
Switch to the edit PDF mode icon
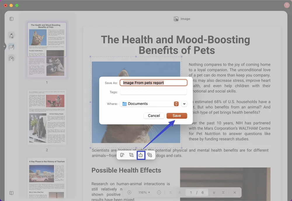(x=11, y=47)
